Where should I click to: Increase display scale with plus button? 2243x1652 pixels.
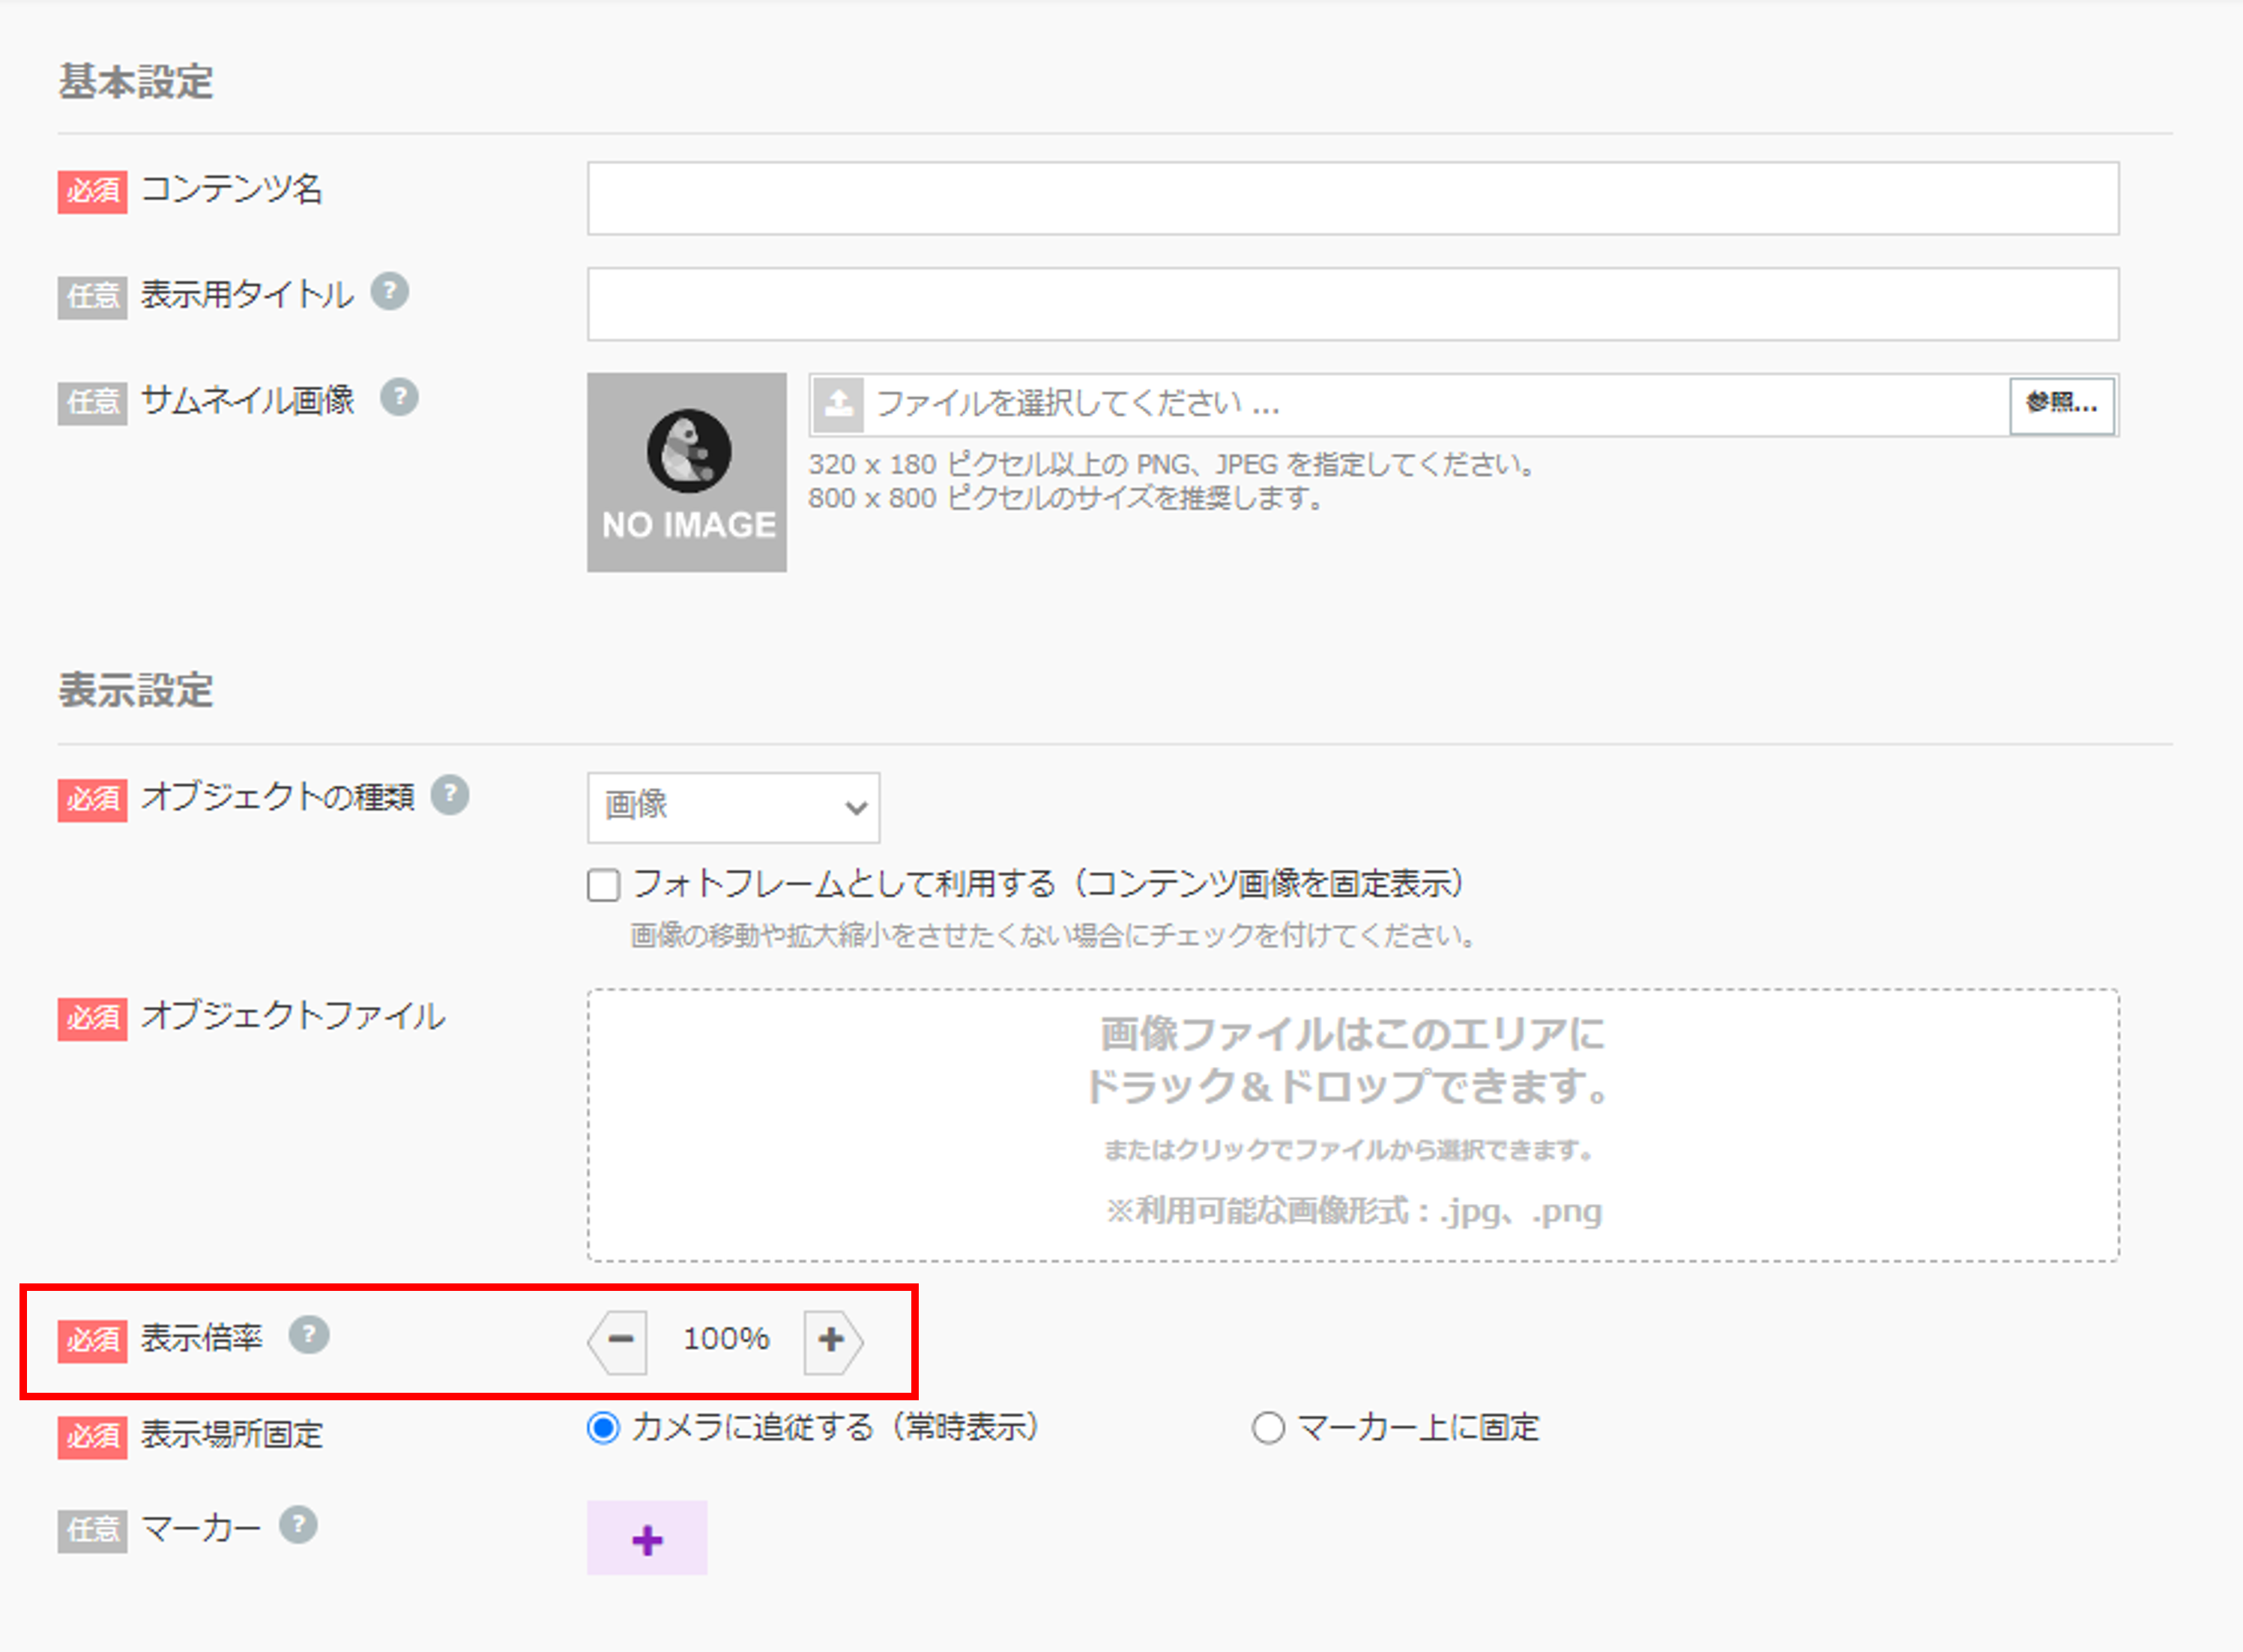click(831, 1339)
